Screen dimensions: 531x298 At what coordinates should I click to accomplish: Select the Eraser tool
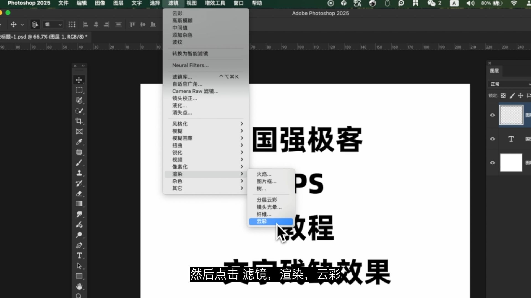point(79,194)
